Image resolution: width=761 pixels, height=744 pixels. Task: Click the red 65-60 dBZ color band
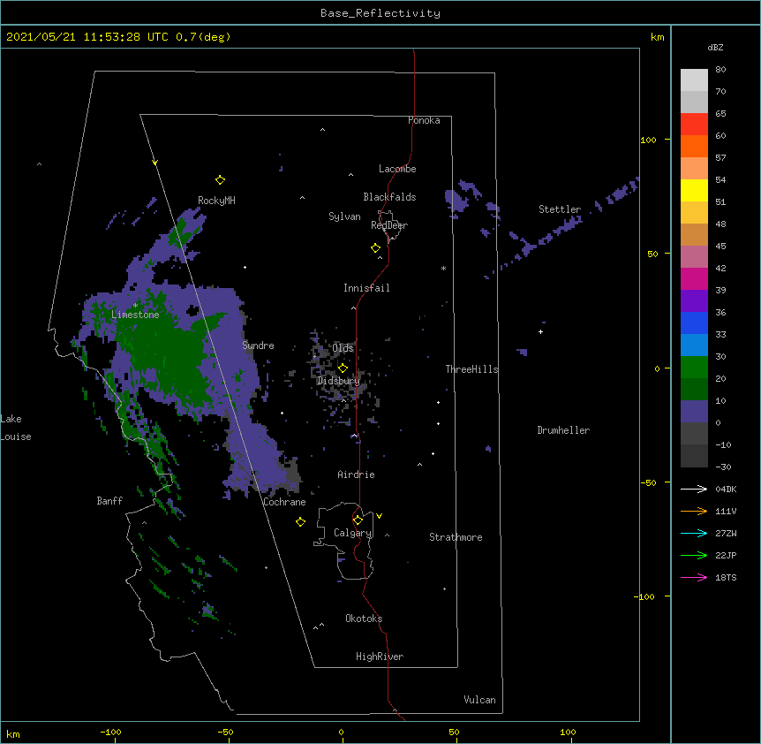tap(694, 124)
